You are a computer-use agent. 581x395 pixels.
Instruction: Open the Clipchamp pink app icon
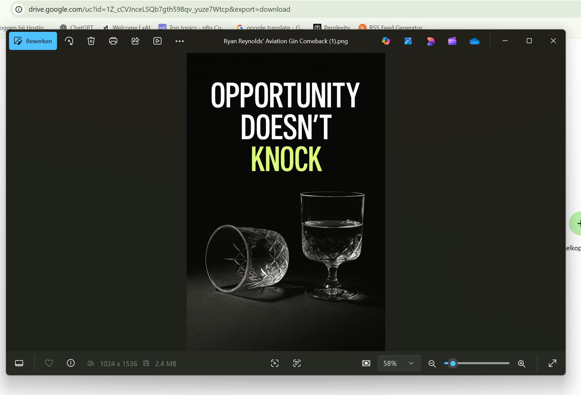(x=431, y=41)
